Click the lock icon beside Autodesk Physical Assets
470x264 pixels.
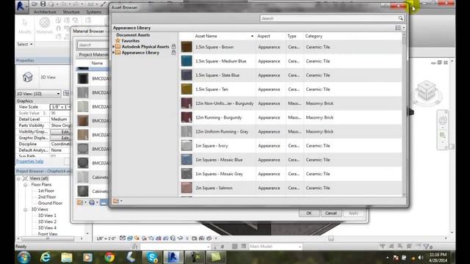[173, 47]
